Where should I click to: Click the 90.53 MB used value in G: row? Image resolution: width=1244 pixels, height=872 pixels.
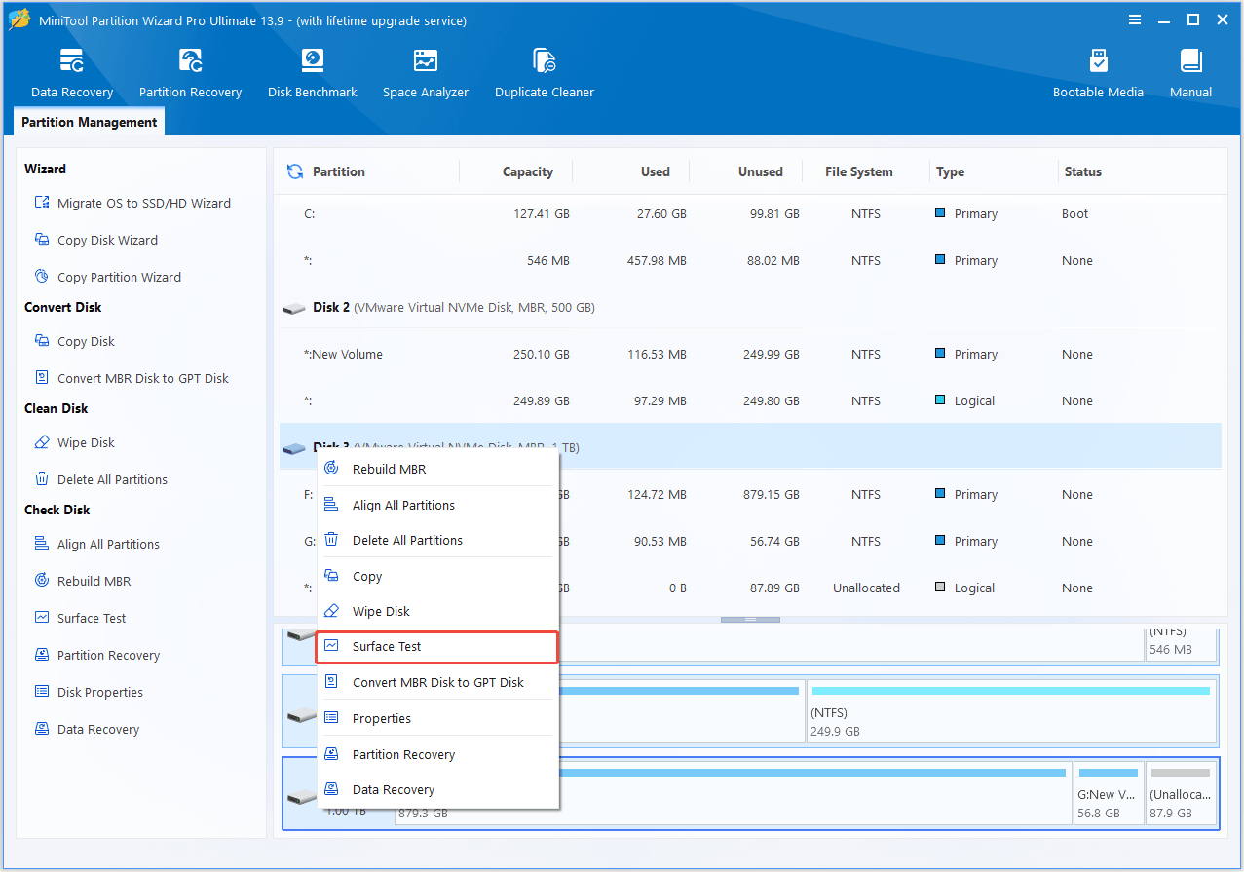coord(661,541)
